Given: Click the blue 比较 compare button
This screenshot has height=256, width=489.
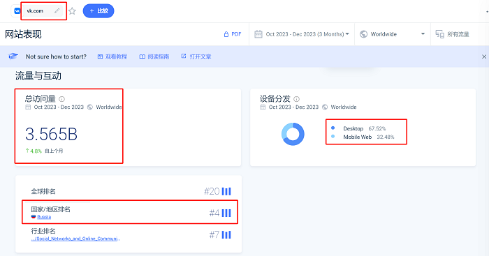Looking at the screenshot, I should [98, 11].
